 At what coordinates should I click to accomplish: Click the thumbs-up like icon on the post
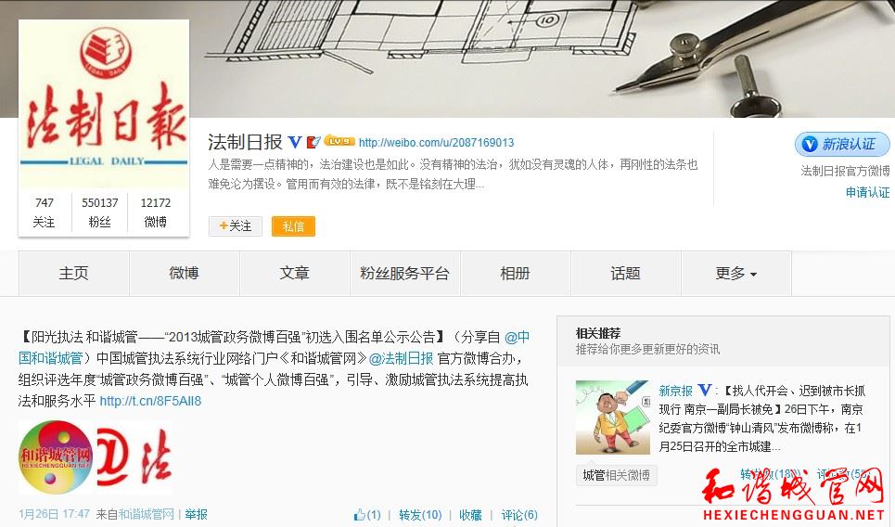click(360, 515)
